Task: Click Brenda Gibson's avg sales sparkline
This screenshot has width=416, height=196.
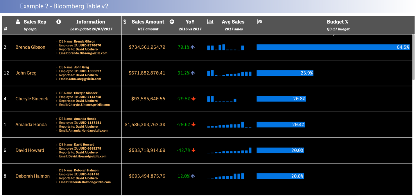Action: pyautogui.click(x=226, y=47)
